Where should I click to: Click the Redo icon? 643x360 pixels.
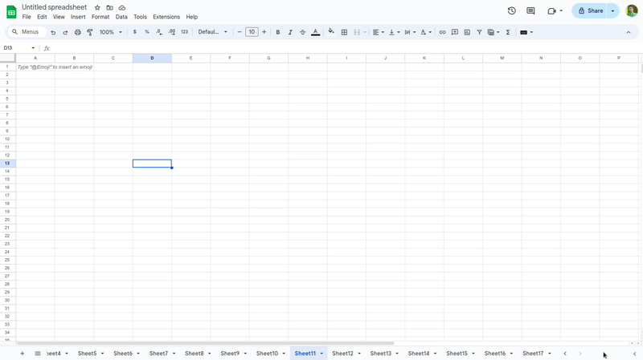(65, 32)
